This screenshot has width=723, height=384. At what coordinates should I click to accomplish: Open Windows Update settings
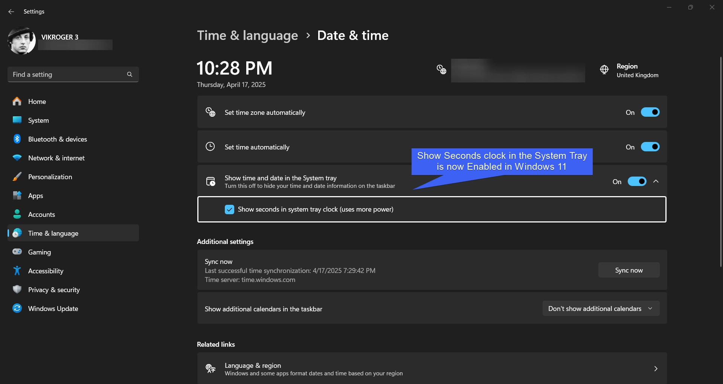coord(53,309)
